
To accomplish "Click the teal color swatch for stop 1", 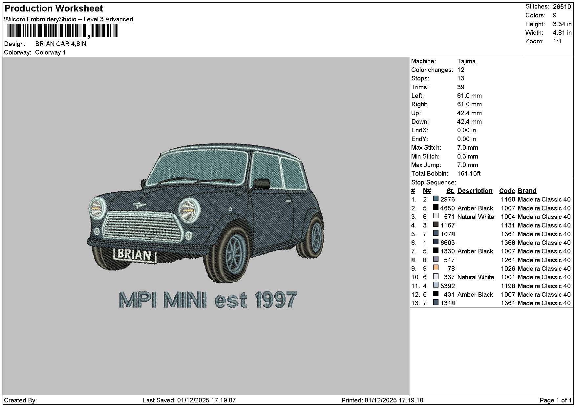I will point(436,199).
